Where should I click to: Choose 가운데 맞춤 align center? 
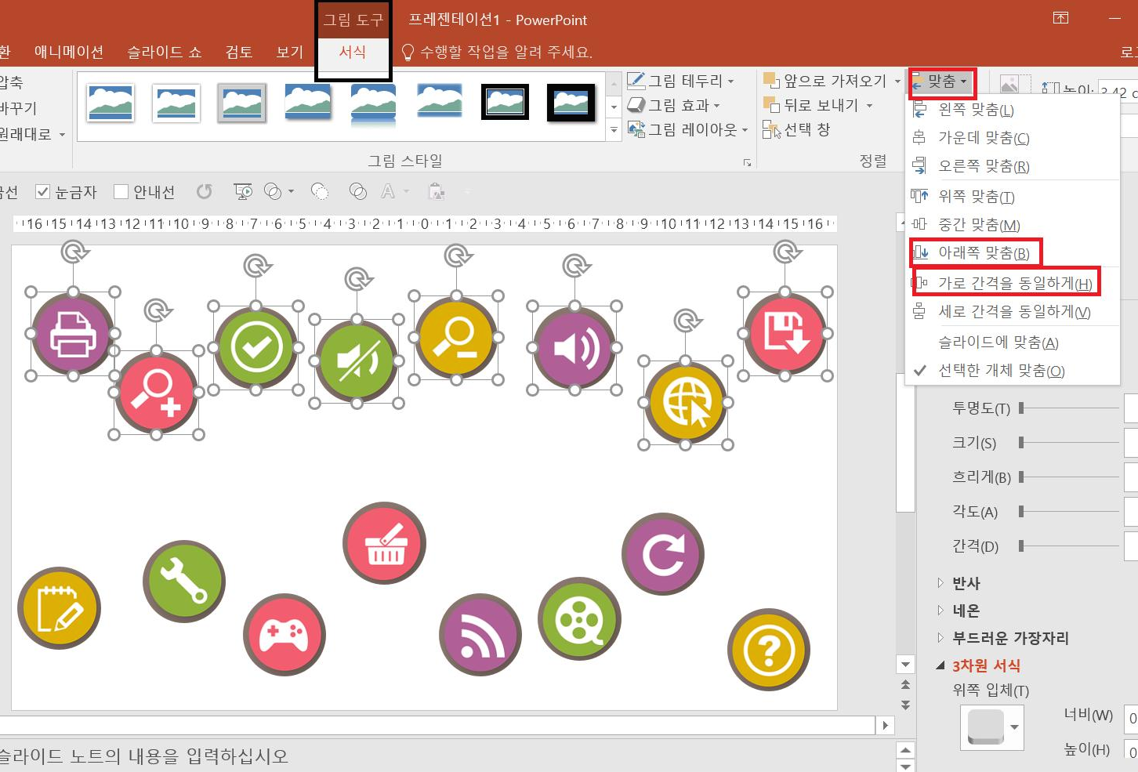coord(984,138)
